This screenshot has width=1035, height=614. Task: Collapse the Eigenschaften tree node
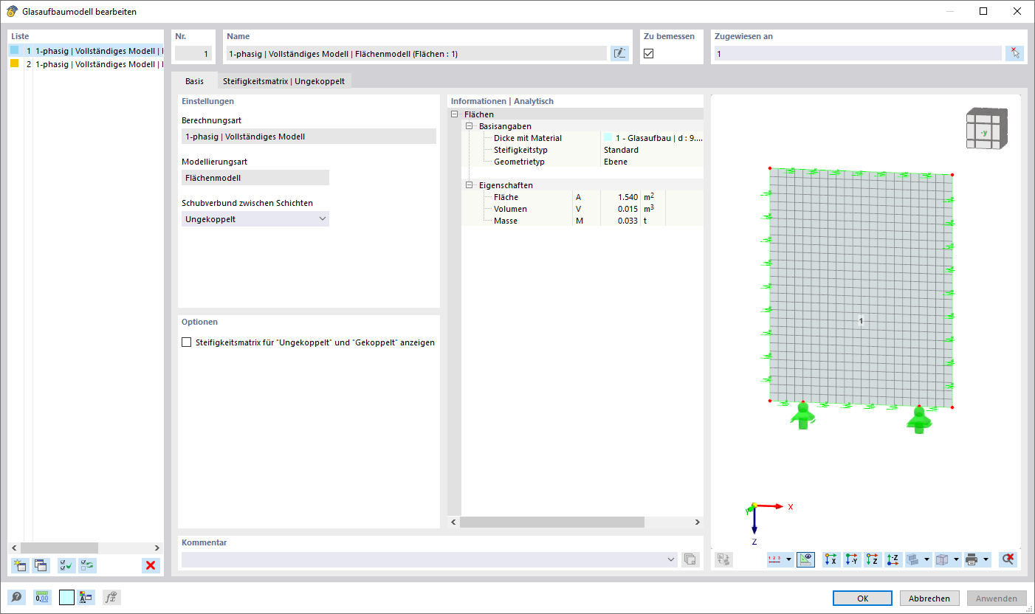tap(469, 185)
